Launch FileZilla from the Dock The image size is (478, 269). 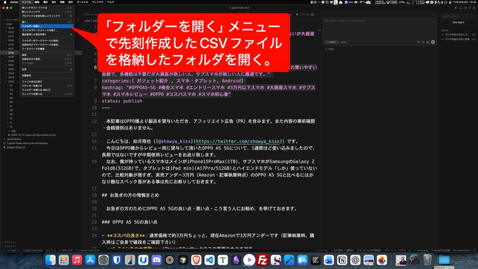point(262,260)
